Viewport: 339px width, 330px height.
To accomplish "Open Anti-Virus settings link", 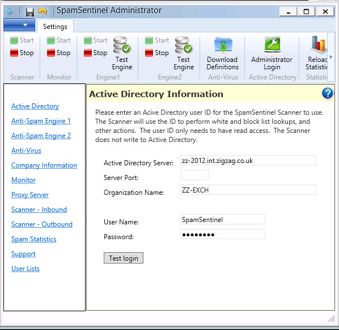I will [26, 151].
